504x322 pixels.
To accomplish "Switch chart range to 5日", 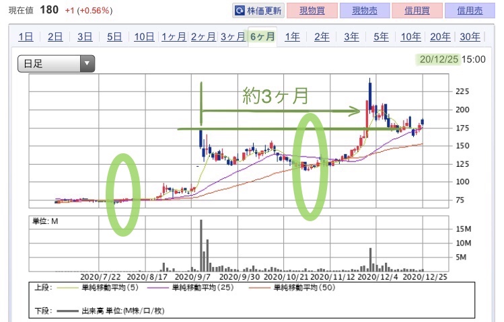I will coord(114,37).
